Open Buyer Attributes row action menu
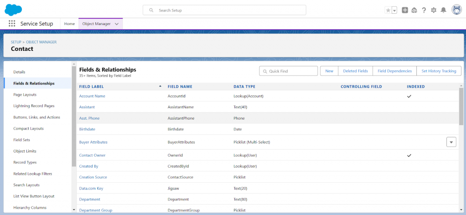This screenshot has width=466, height=215. [x=451, y=142]
